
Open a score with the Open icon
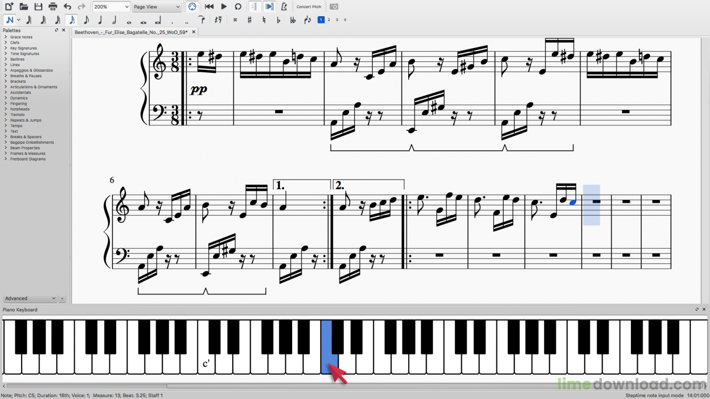24,6
